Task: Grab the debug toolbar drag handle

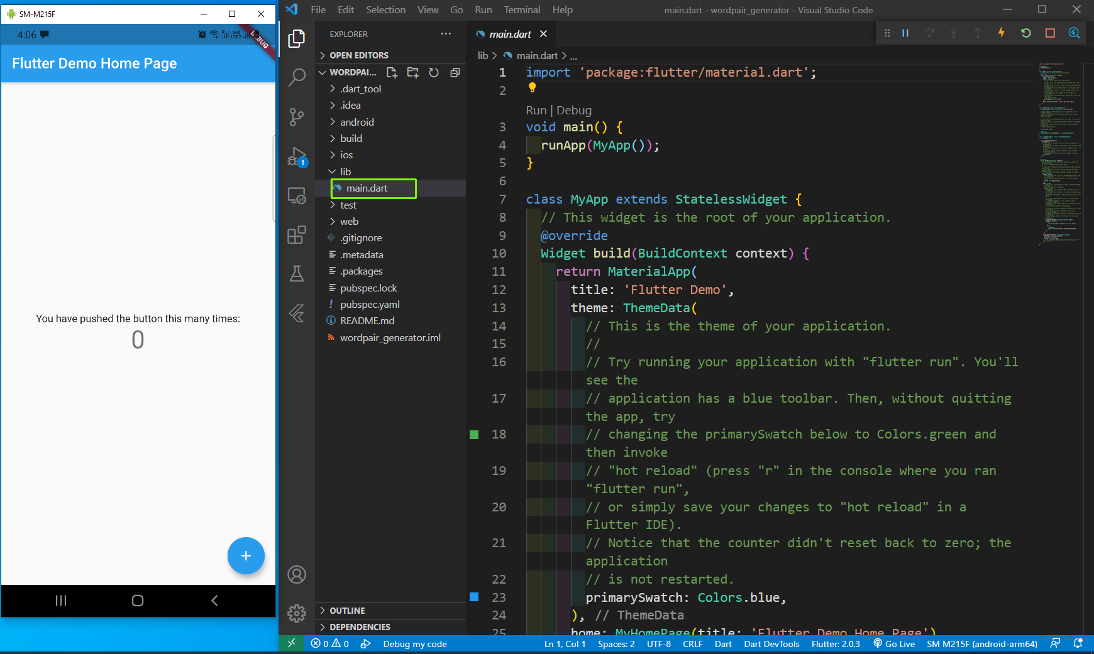Action: click(887, 33)
